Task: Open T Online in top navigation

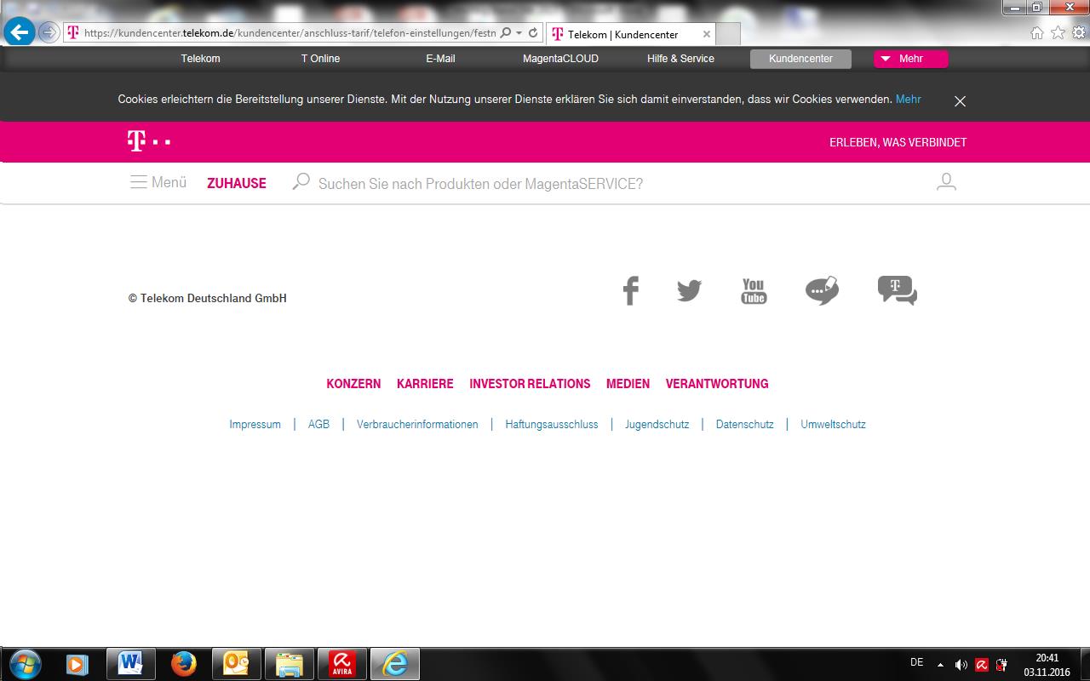Action: coord(320,59)
